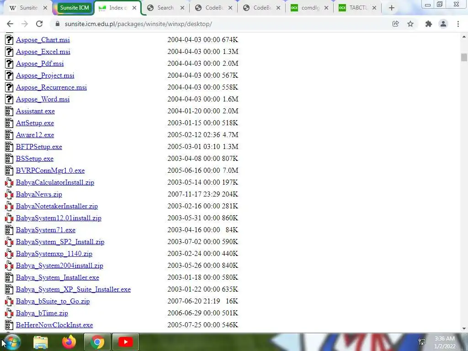
Task: Download Aspose_Excel.msi
Action: tap(43, 52)
